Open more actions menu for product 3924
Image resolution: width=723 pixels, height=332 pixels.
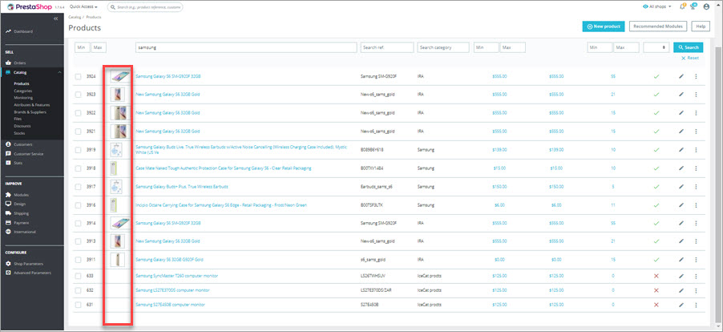(696, 76)
